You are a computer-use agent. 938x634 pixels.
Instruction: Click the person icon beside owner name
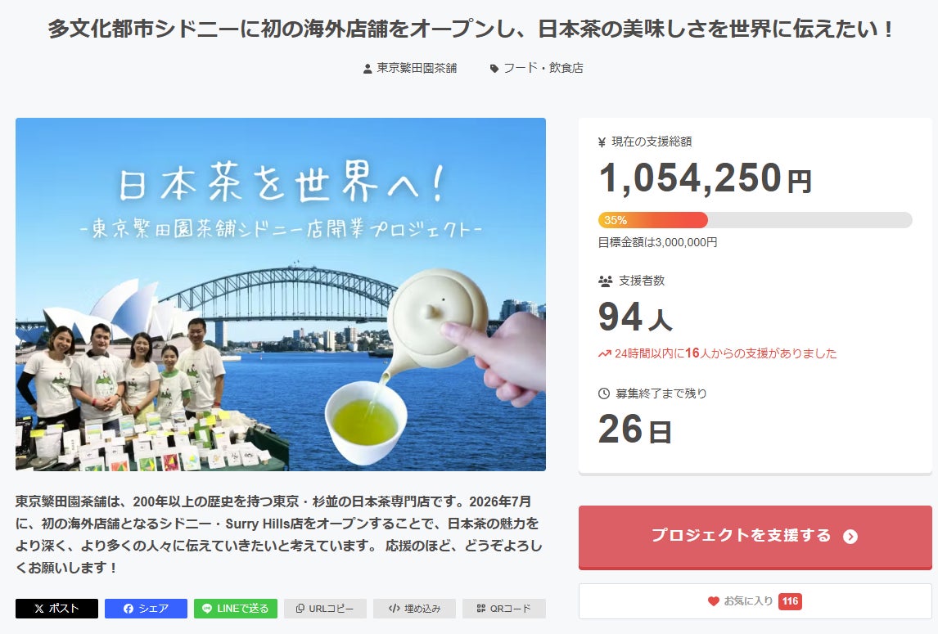coord(368,69)
